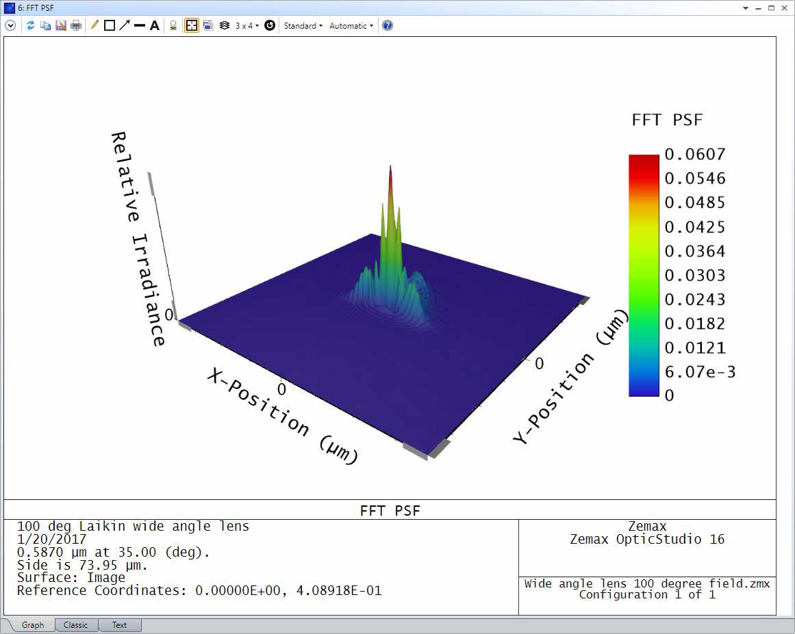Minimize the FFT PSF window
The width and height of the screenshot is (795, 634).
[759, 8]
